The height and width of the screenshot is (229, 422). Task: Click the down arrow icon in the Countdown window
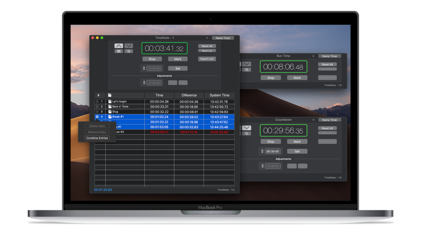click(246, 128)
